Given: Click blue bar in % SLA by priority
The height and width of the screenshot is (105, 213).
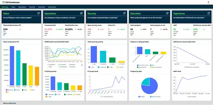Looking at the screenshot, I should [x=53, y=83].
